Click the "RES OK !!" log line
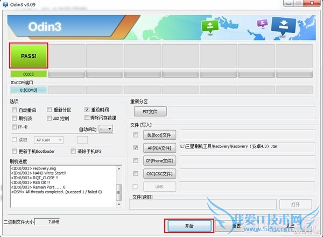323x237 pixels. [x=31, y=182]
